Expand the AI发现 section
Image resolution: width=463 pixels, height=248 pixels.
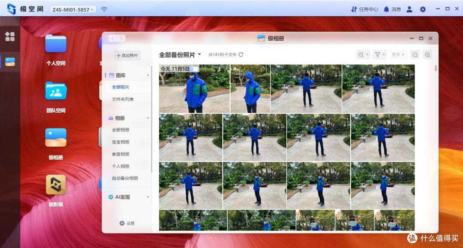pos(148,197)
